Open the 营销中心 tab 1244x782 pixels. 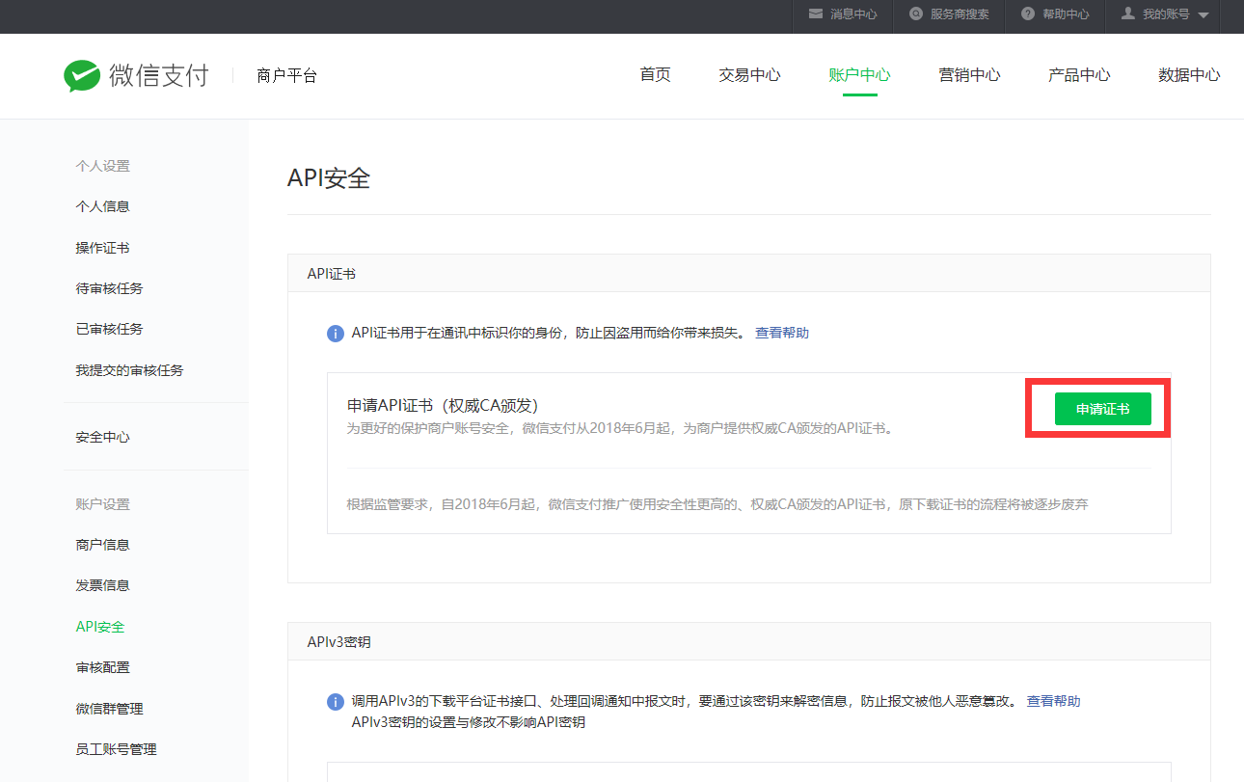point(969,75)
